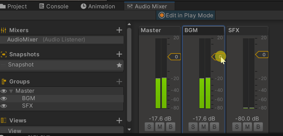The image size is (283, 136).
Task: Toggle visibility eye for Master group
Action: (x=4, y=91)
